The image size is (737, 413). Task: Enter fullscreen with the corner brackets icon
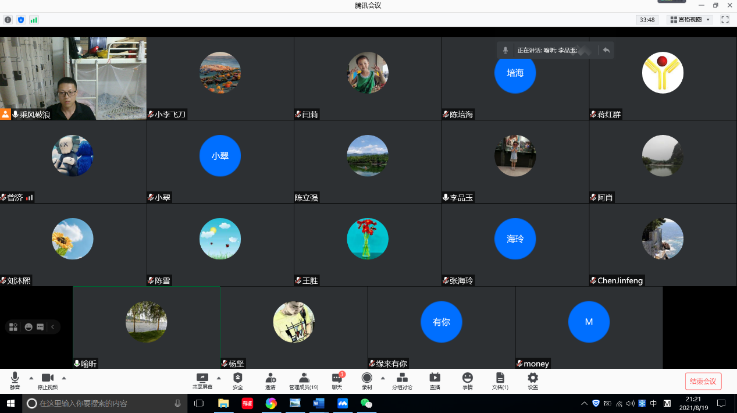point(725,20)
